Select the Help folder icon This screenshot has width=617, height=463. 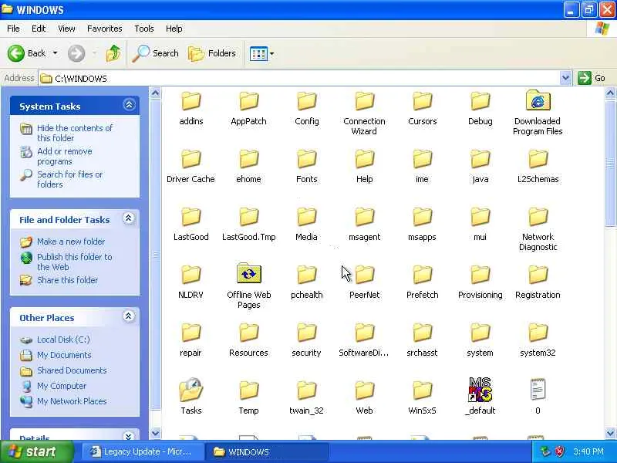pos(364,160)
